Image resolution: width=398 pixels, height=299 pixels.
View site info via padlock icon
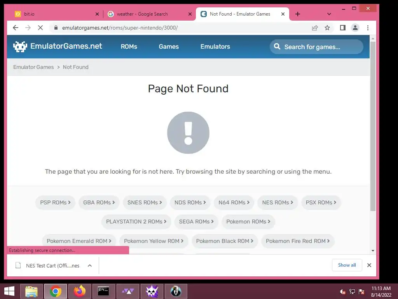pos(56,28)
